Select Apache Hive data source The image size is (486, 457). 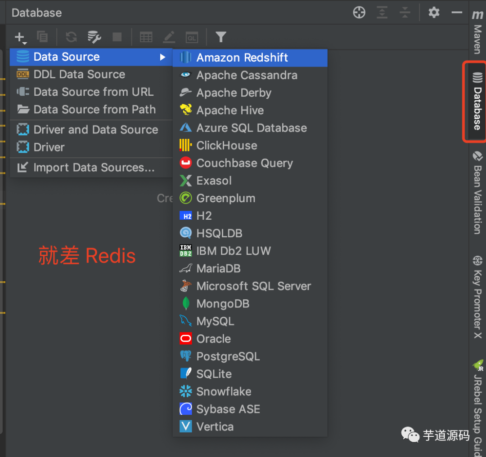pos(250,111)
